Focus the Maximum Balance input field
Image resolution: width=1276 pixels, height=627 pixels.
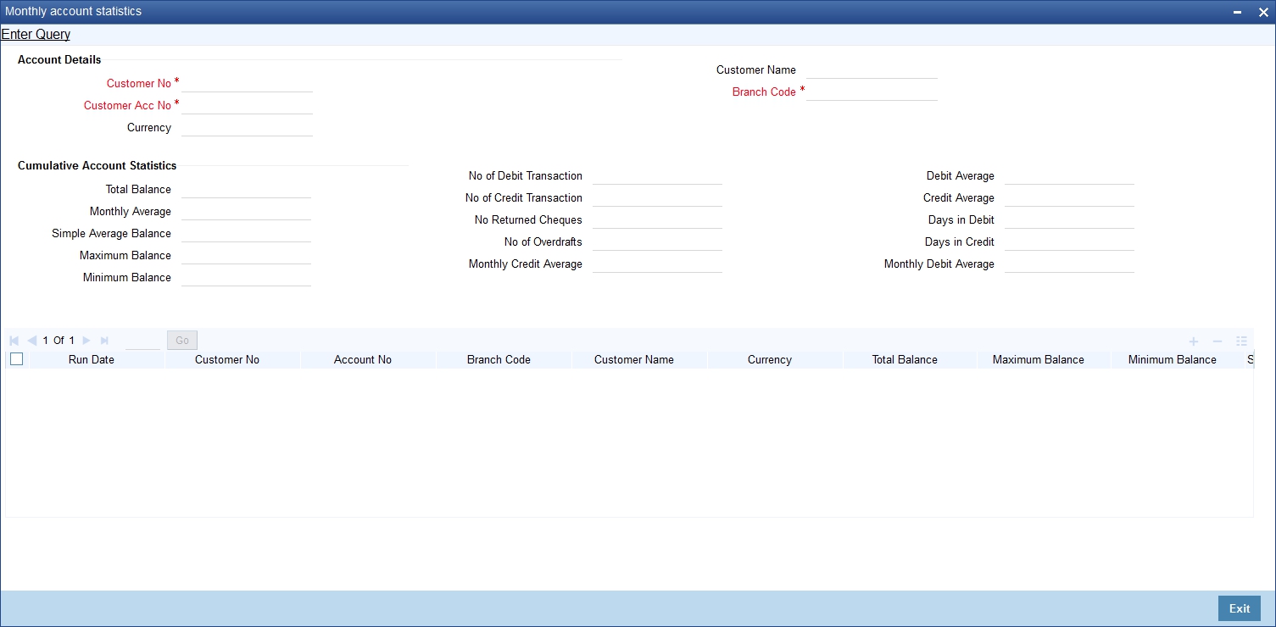coord(246,255)
